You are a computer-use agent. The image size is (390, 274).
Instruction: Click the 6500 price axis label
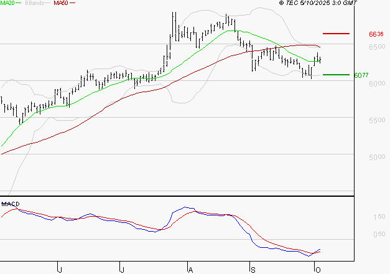(x=376, y=47)
